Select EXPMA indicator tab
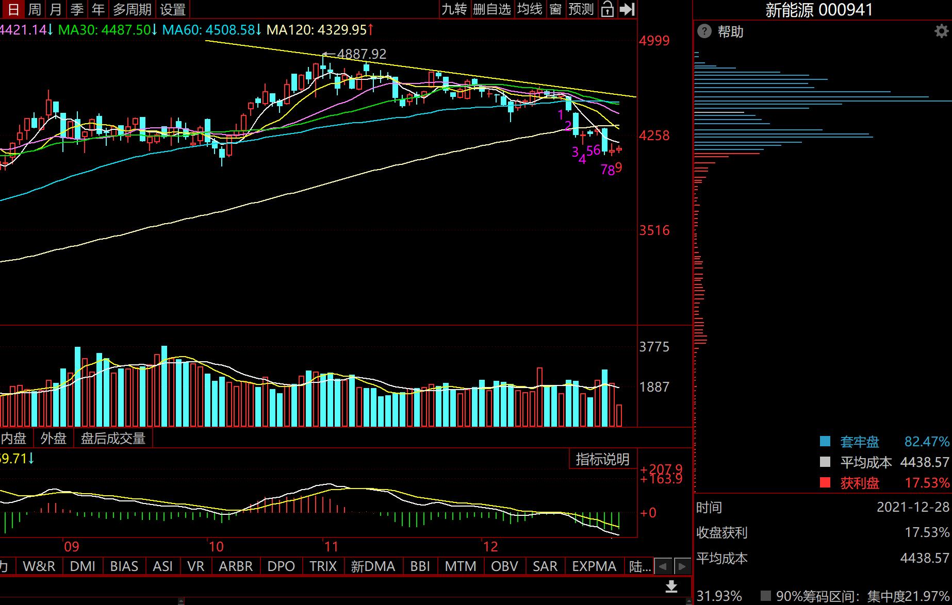Image resolution: width=952 pixels, height=605 pixels. [594, 566]
